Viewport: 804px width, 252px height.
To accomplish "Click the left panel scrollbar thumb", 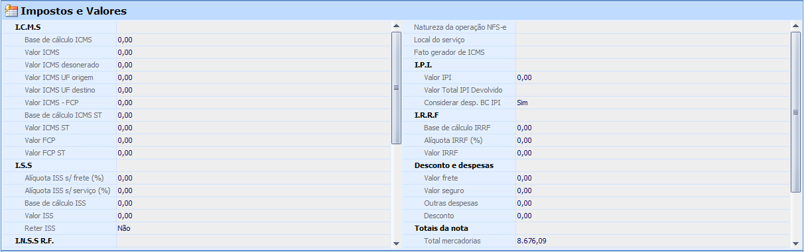I will pyautogui.click(x=396, y=87).
